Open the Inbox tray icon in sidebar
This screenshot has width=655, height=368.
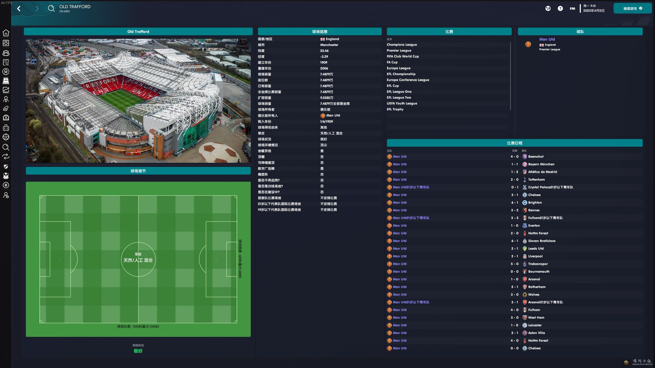[x=6, y=43]
